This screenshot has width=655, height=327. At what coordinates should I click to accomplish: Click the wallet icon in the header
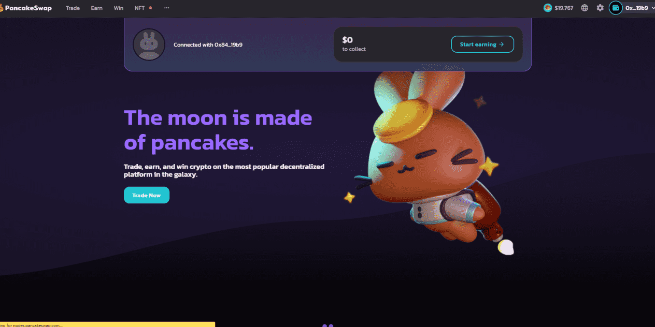pyautogui.click(x=616, y=8)
